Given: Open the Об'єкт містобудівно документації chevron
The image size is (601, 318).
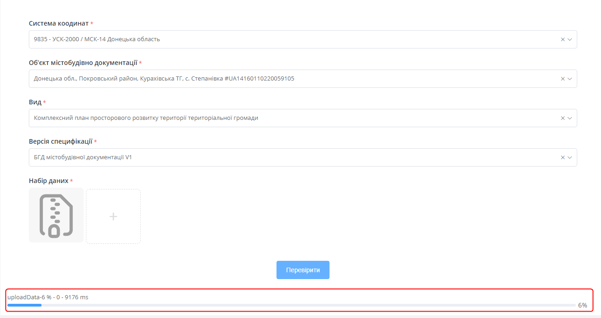Looking at the screenshot, I should tap(570, 79).
